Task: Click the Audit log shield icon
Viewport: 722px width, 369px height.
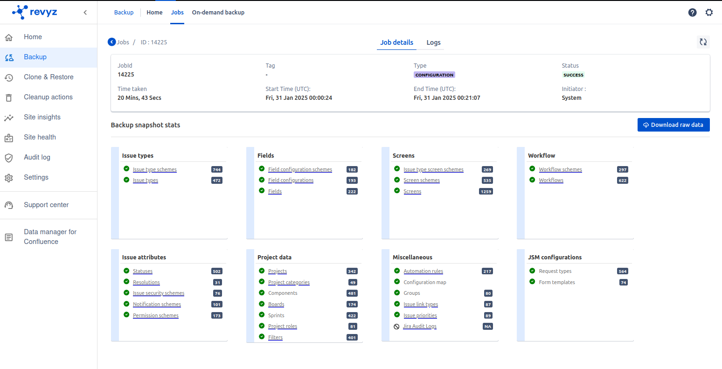Action: [9, 158]
